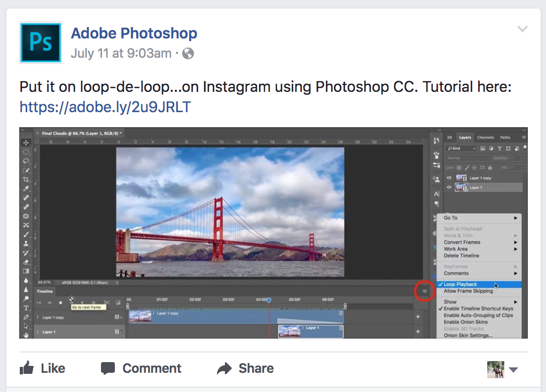Image resolution: width=546 pixels, height=392 pixels.
Task: Uncheck Loop Playback in timeline menu
Action: click(479, 284)
